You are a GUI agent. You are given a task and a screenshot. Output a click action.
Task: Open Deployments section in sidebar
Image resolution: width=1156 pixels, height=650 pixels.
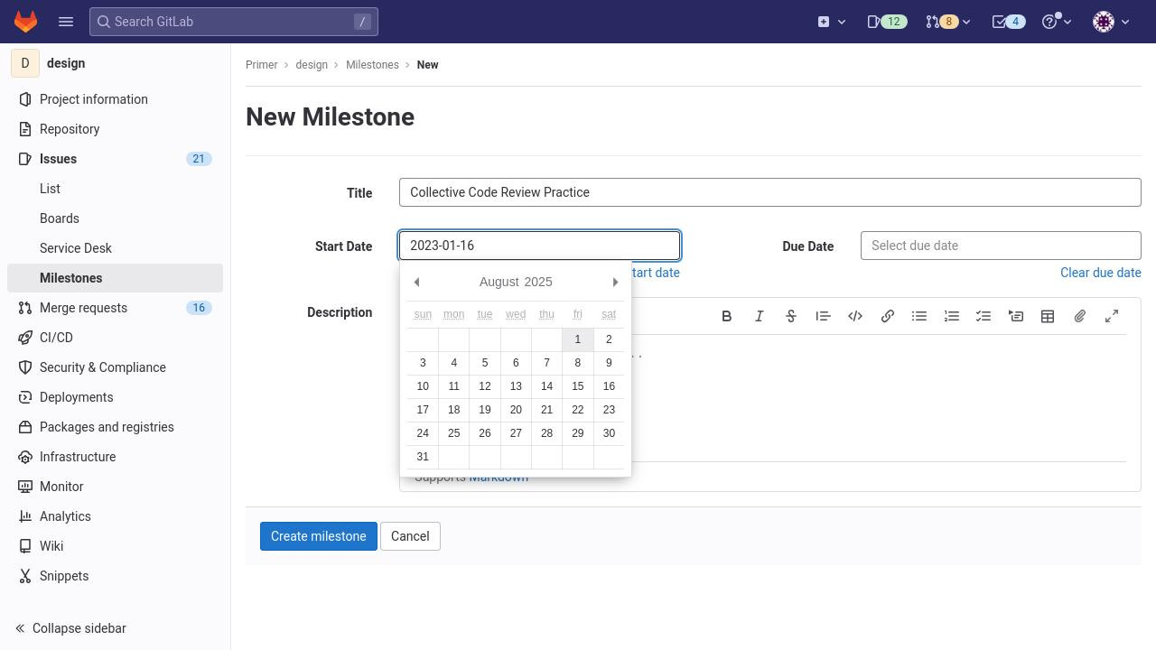pos(115,397)
